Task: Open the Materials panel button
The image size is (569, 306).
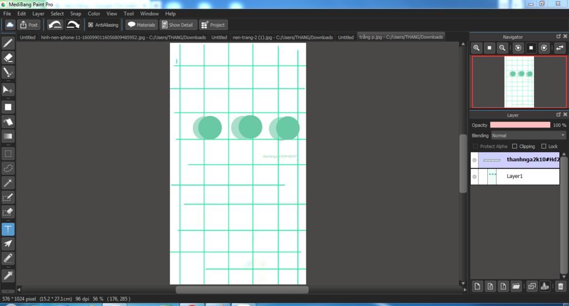Action: click(141, 24)
